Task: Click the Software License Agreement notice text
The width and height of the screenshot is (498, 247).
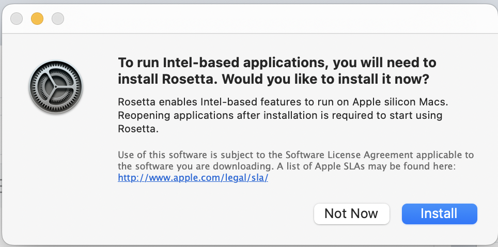Action: (295, 161)
